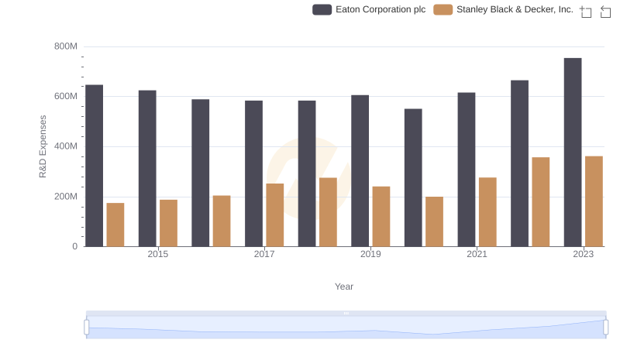The height and width of the screenshot is (357, 620).
Task: Click the zoom-in plus-box icon in the chart toolbar
Action: click(x=586, y=11)
